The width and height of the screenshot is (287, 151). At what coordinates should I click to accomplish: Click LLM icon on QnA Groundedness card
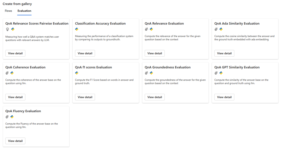click(x=147, y=73)
